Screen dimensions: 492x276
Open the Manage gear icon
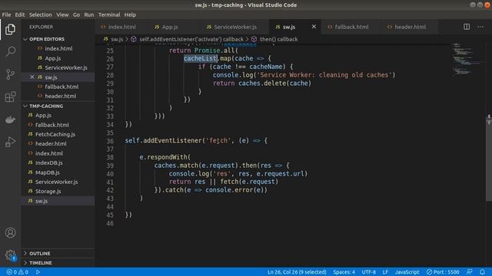(x=10, y=255)
